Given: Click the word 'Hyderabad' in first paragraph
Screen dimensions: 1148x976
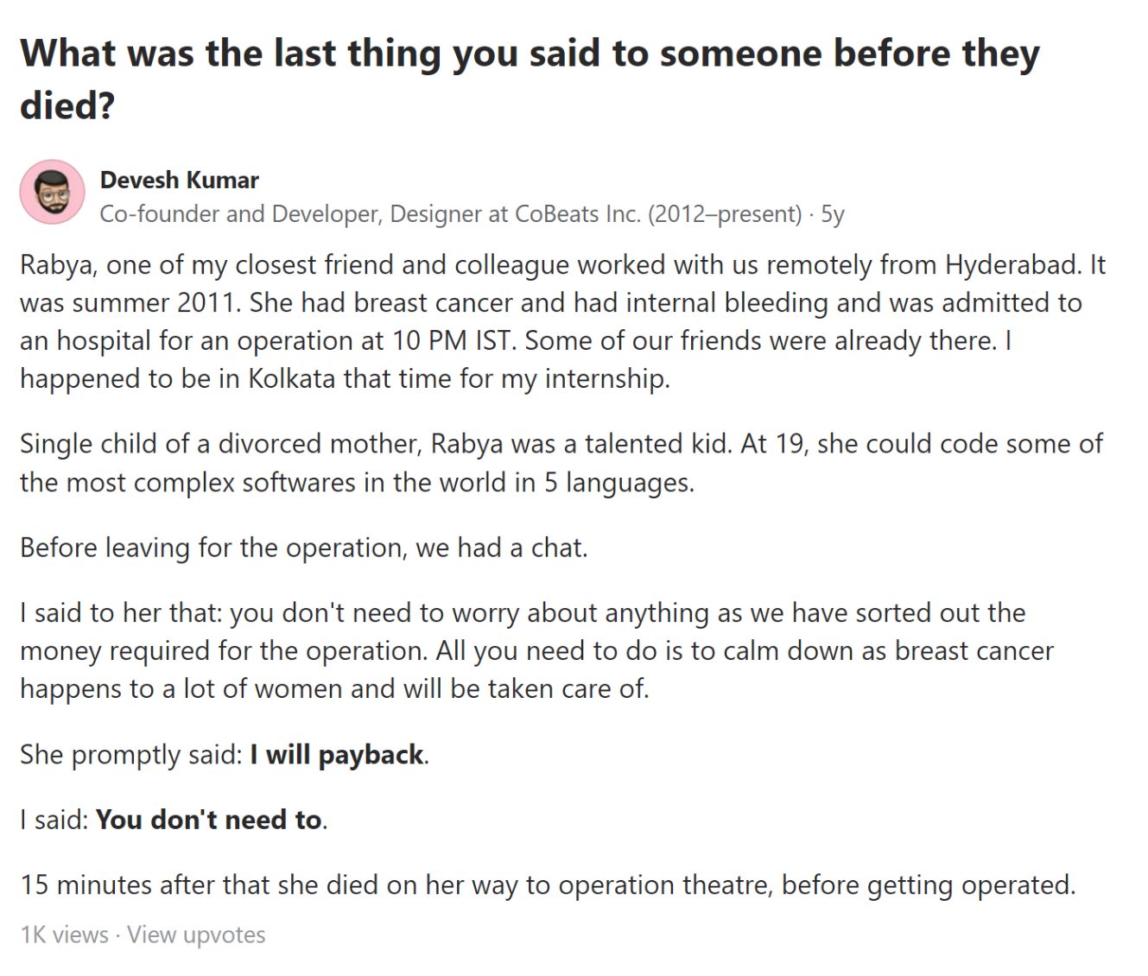Looking at the screenshot, I should point(1012,265).
